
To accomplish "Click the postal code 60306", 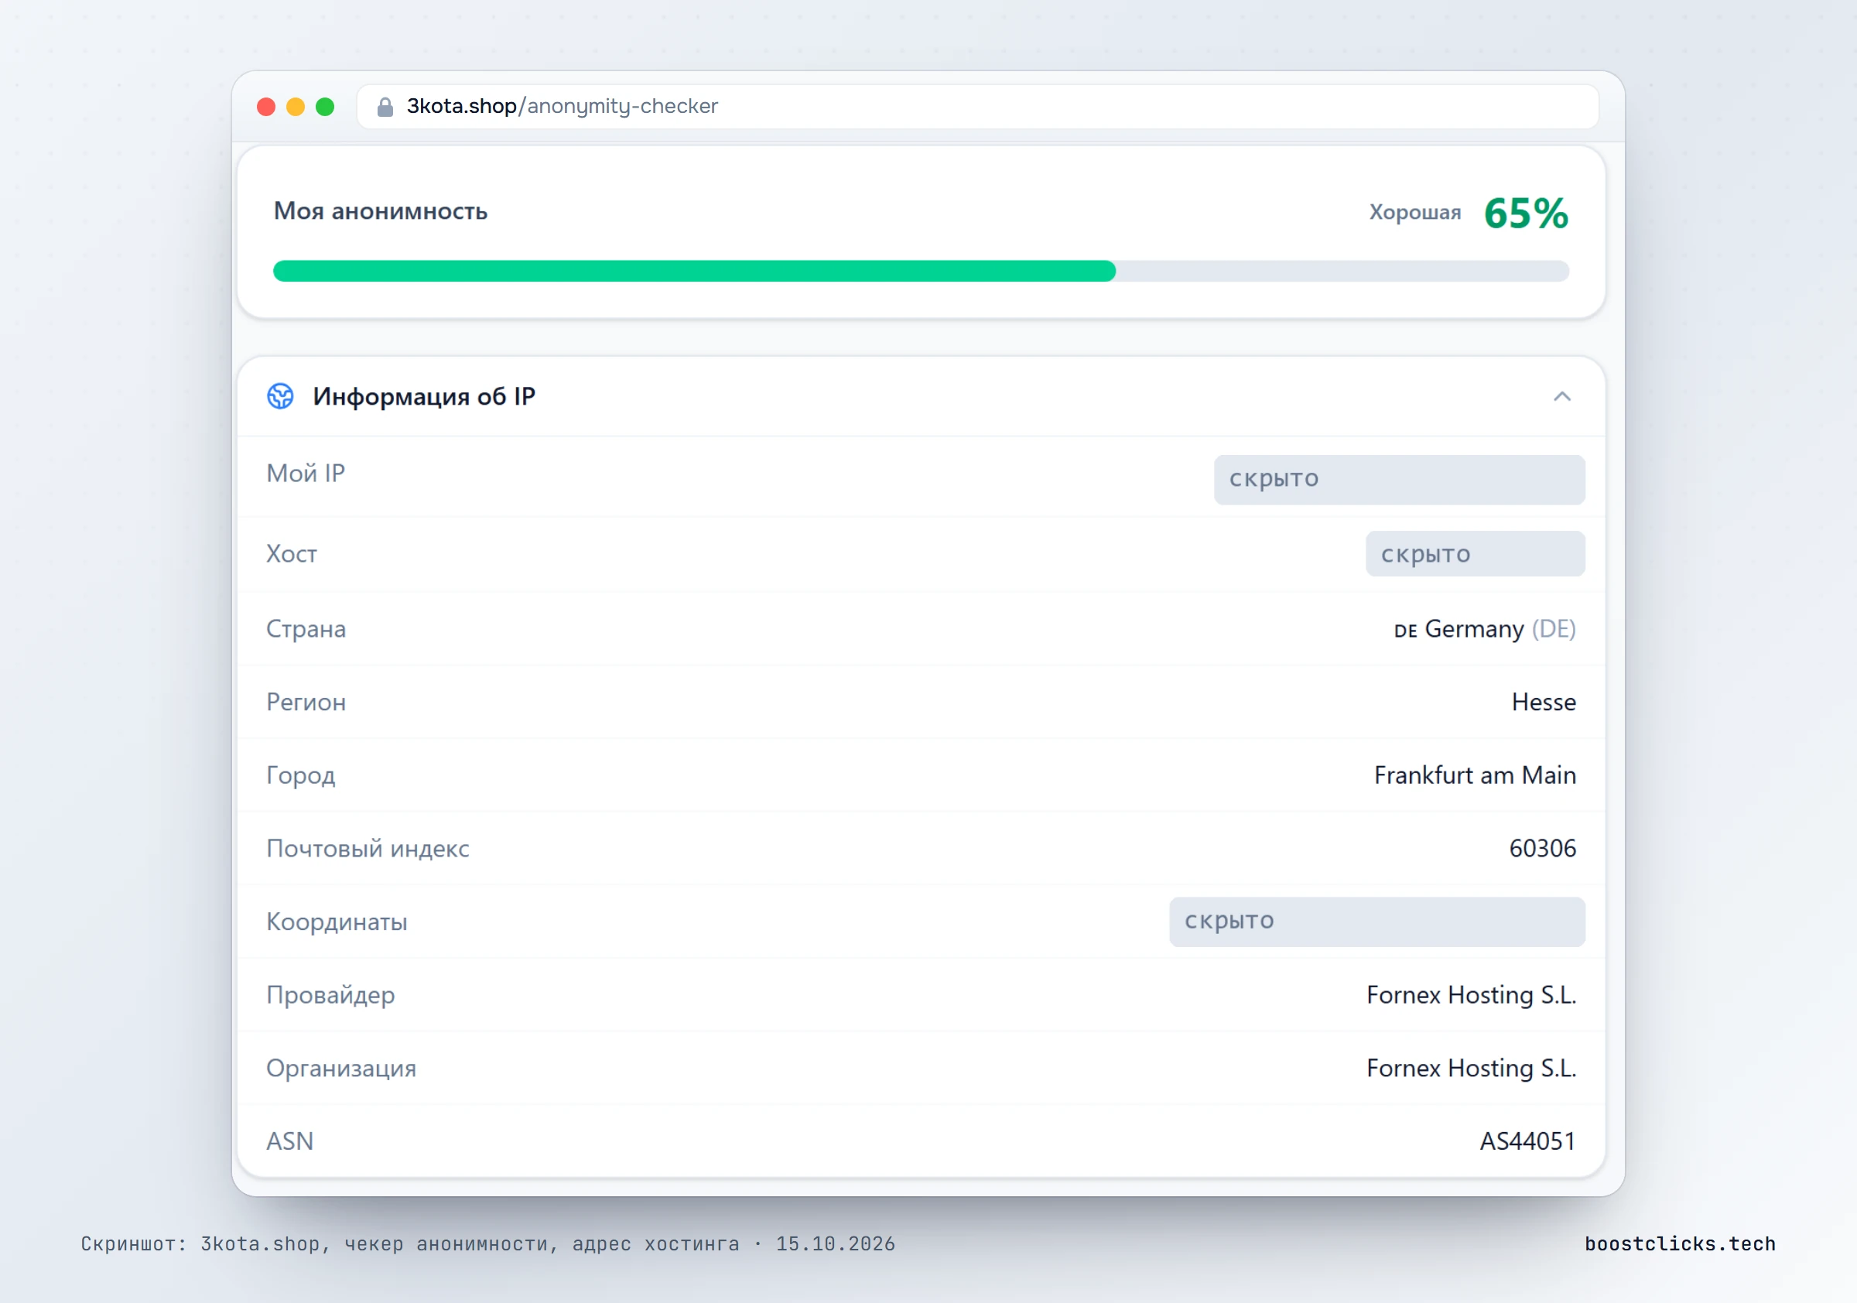I will 1542,849.
